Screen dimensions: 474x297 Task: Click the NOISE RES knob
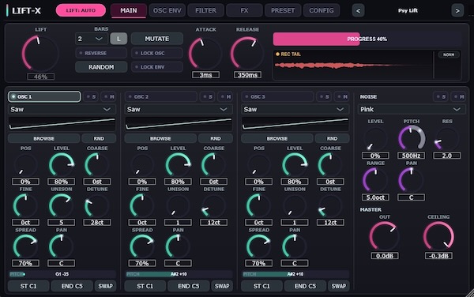(447, 138)
